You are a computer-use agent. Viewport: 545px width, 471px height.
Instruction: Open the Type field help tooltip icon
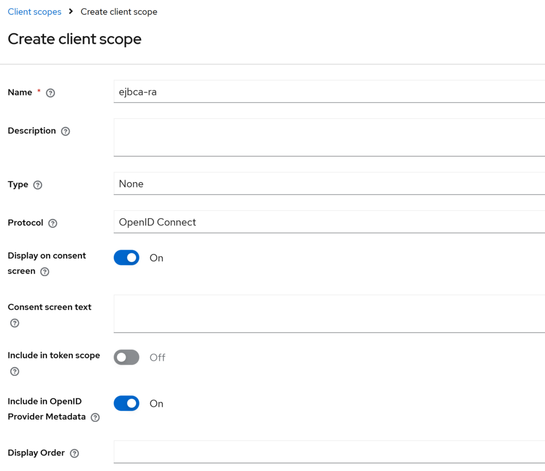click(38, 185)
